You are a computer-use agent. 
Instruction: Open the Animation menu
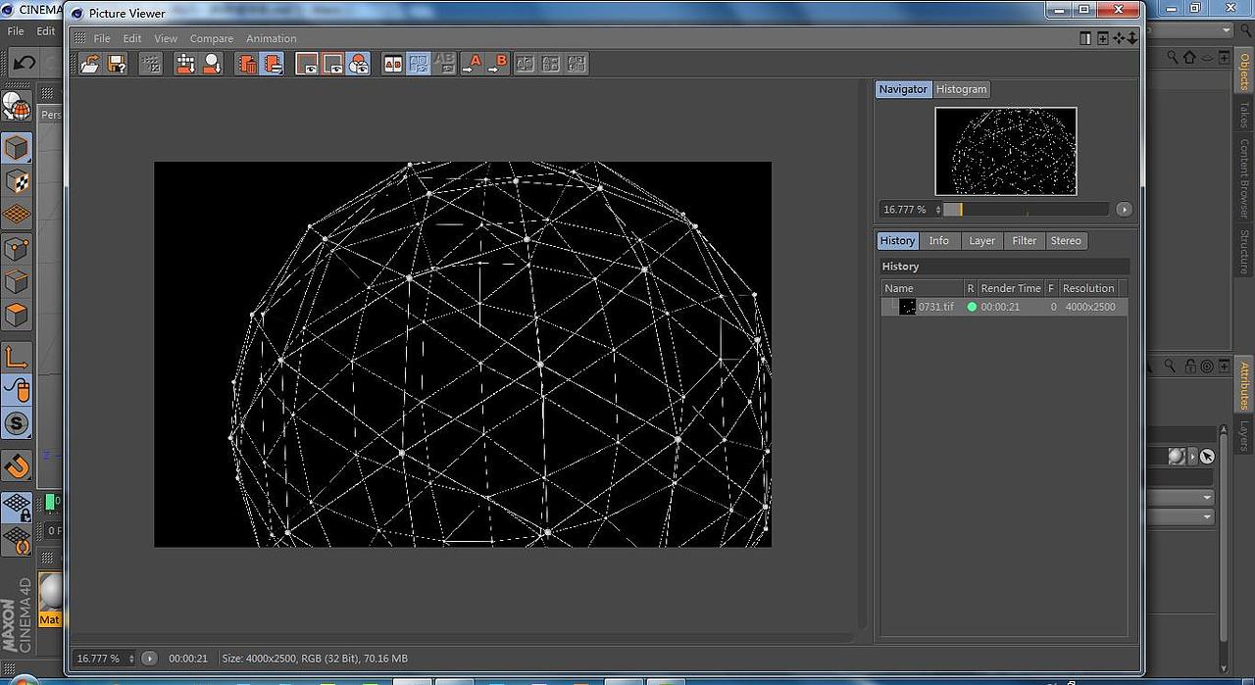[272, 38]
